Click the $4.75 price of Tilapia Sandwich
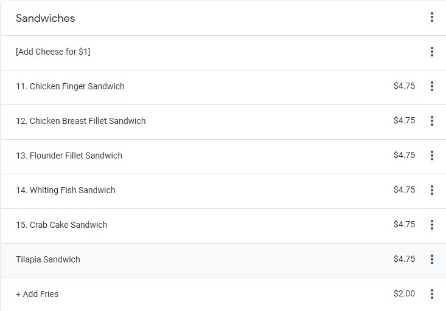 (x=404, y=259)
